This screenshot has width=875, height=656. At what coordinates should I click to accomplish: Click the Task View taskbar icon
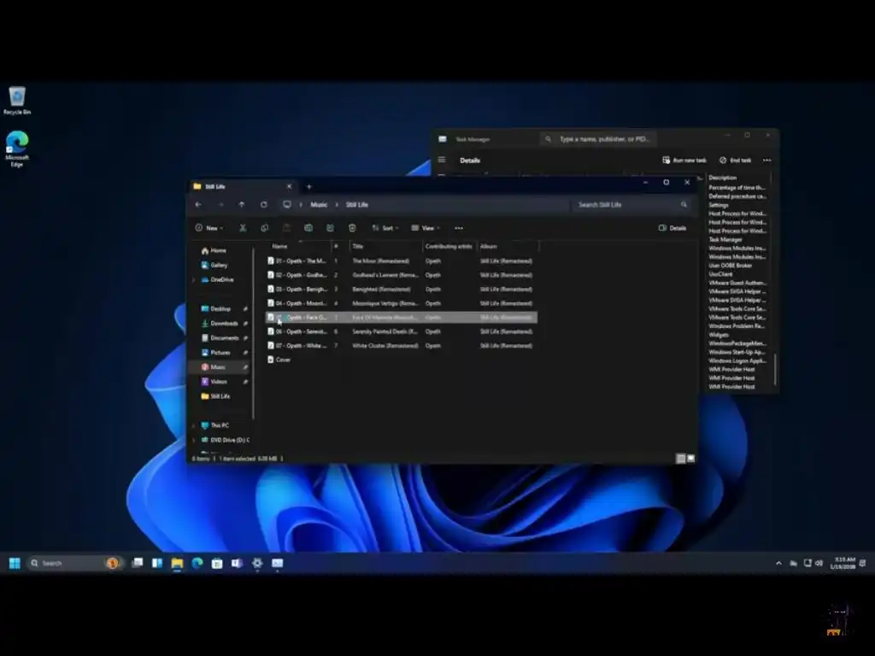click(138, 564)
